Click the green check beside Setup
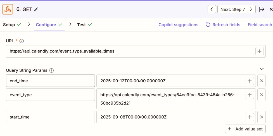 click(x=19, y=25)
